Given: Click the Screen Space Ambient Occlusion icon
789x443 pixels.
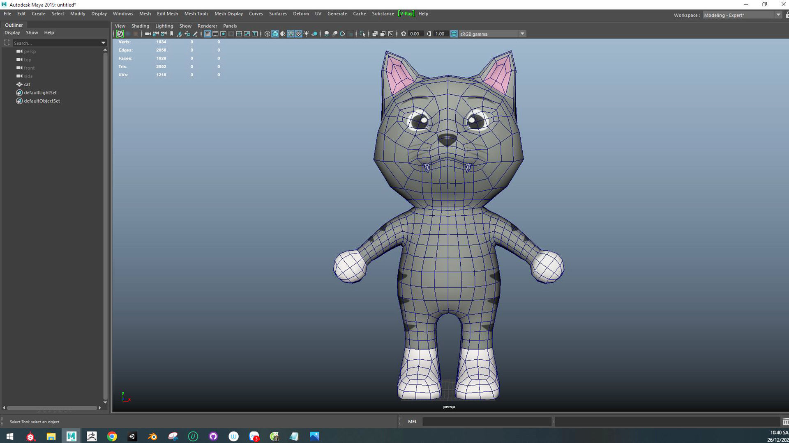Looking at the screenshot, I should coord(327,34).
